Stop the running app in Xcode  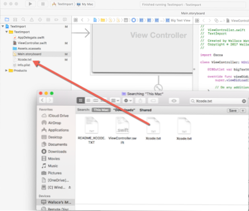click(x=43, y=4)
